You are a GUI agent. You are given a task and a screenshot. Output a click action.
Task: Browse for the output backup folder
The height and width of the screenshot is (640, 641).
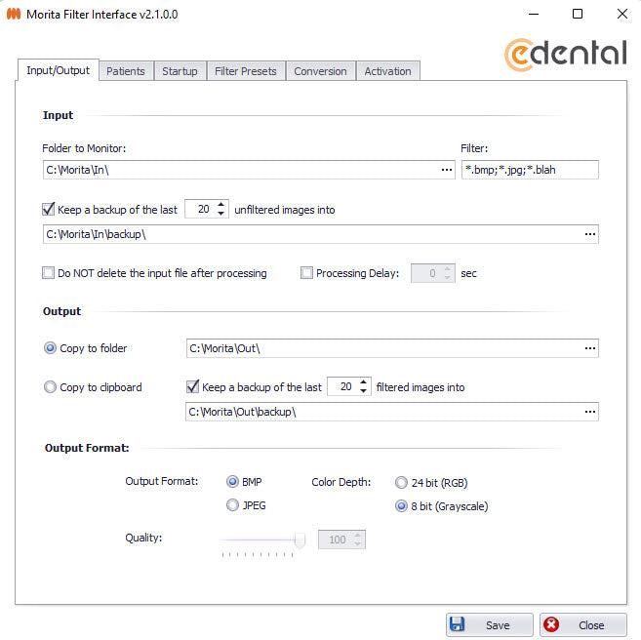(x=589, y=412)
